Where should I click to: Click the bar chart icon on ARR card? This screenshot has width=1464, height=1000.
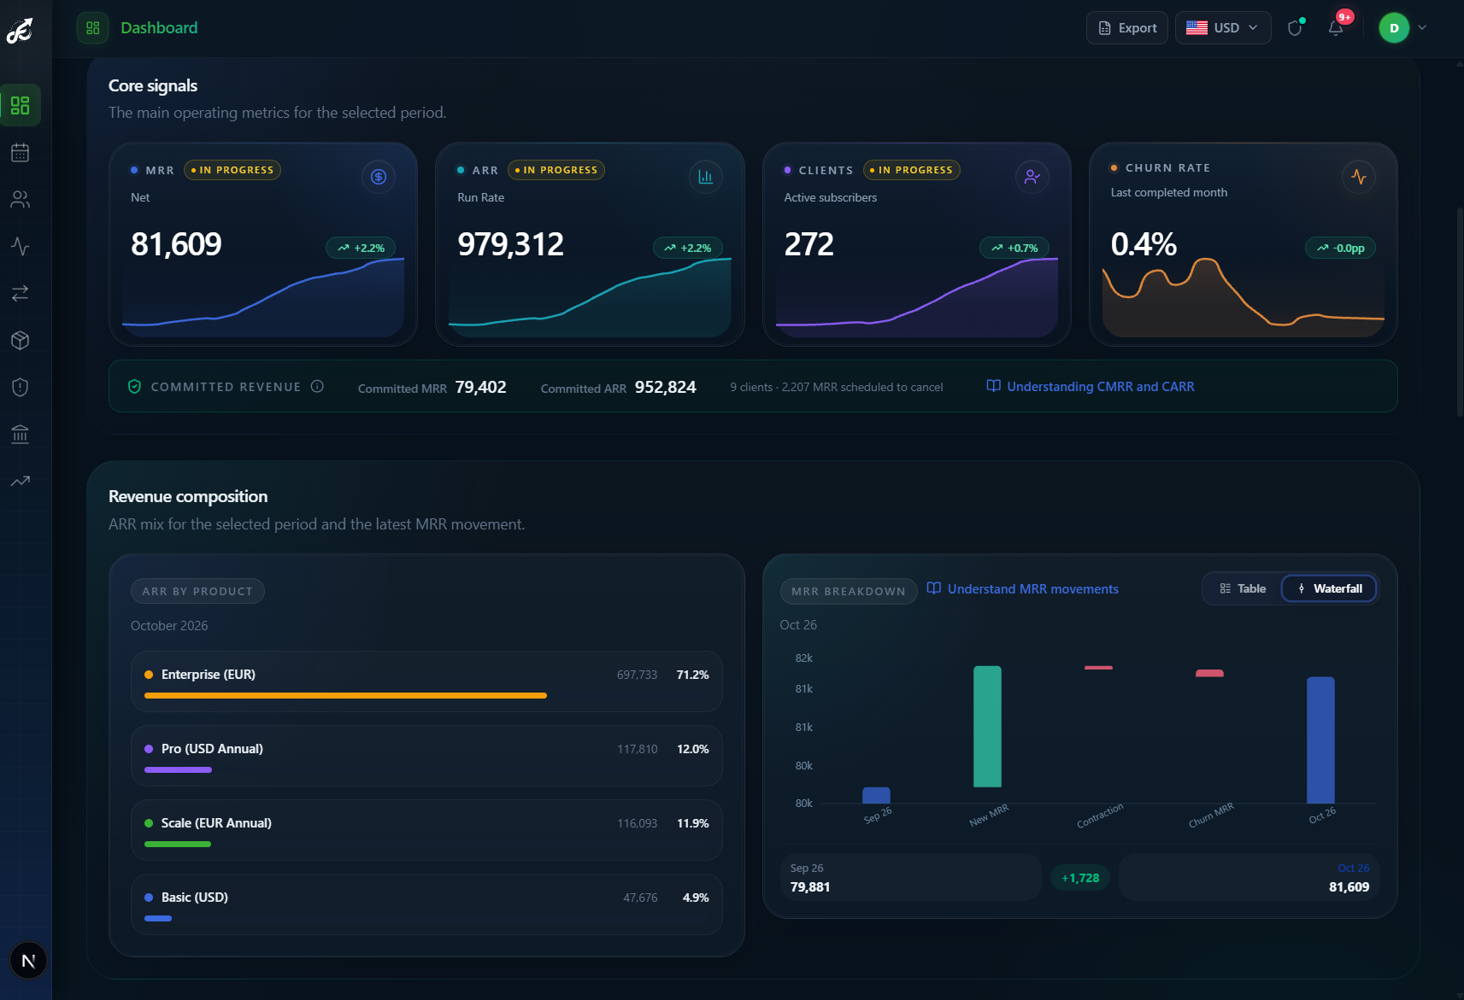pos(705,177)
